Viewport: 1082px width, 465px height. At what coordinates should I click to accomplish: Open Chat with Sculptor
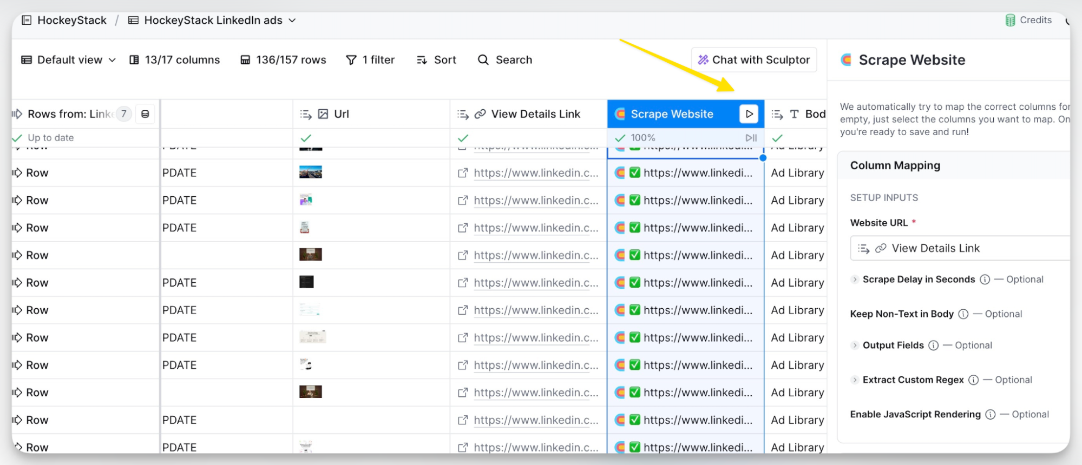[754, 60]
